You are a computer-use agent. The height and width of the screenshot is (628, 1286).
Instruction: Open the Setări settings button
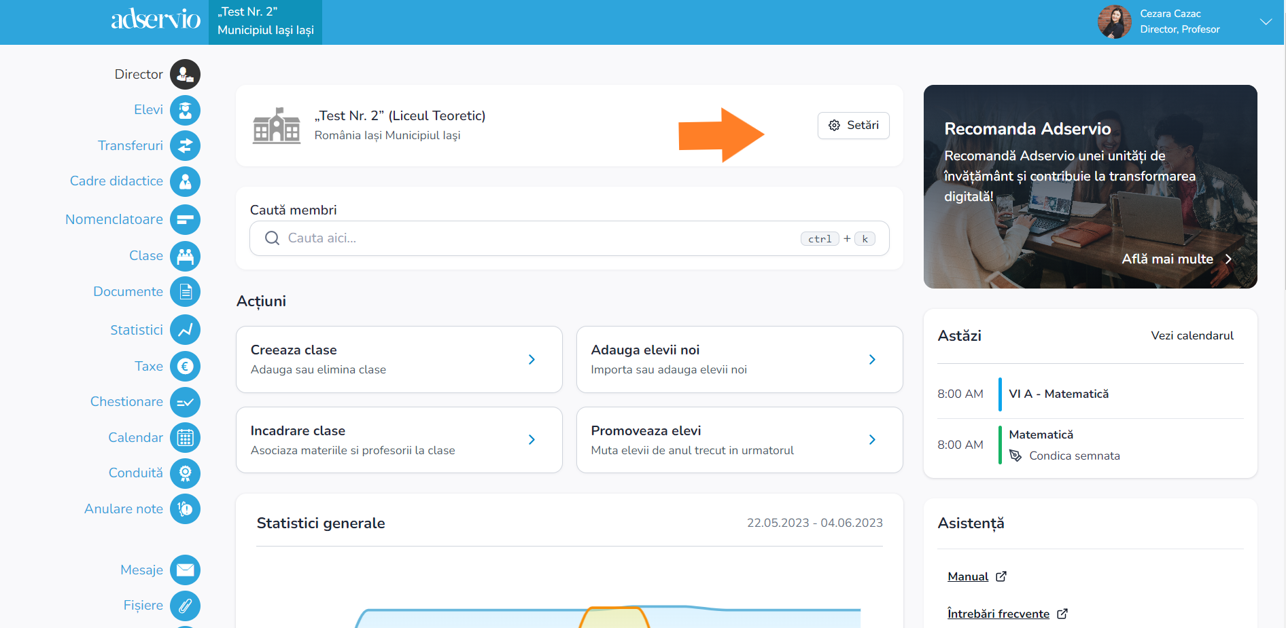[x=854, y=126]
